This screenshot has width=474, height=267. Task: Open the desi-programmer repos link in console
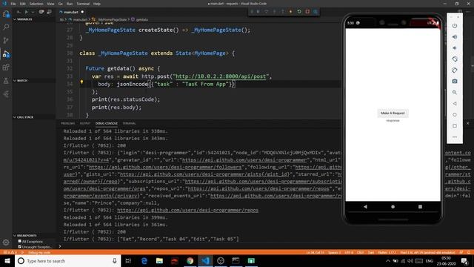pos(187,210)
